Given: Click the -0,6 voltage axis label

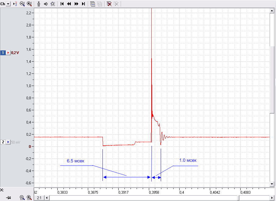Looking at the screenshot, I should (x=28, y=183).
